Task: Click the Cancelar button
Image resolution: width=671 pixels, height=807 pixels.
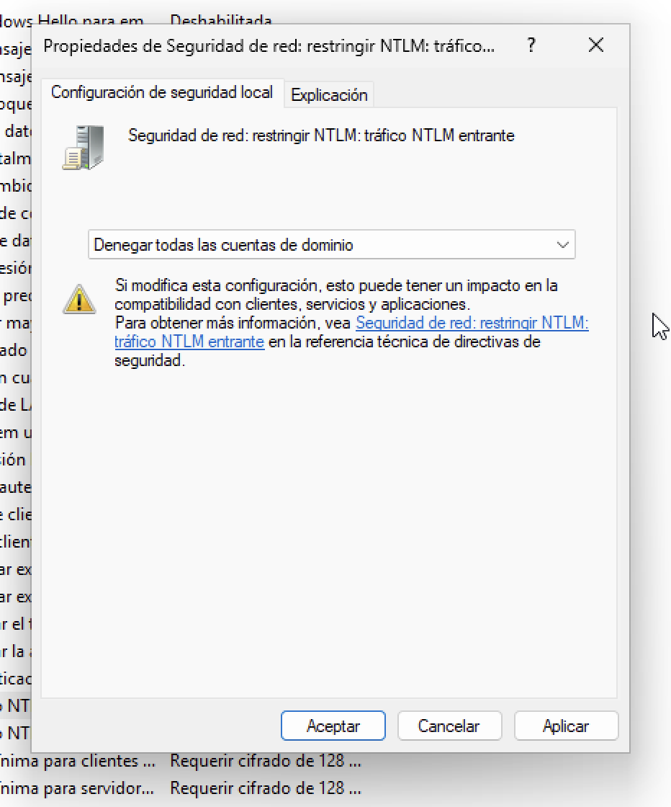Action: coord(449,726)
